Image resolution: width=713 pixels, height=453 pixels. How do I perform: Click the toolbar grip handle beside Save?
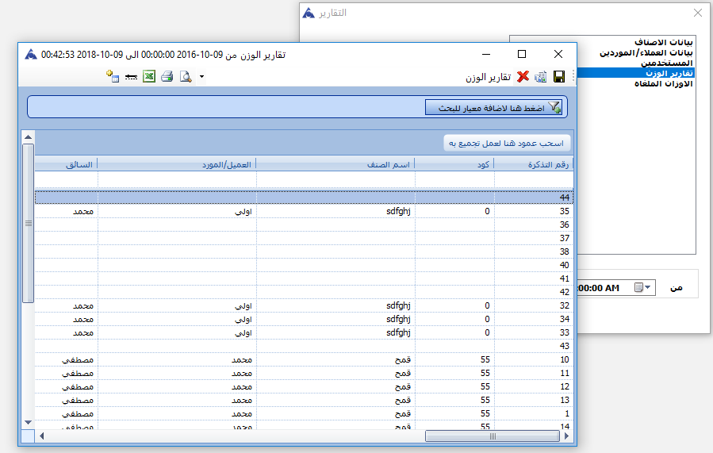point(573,76)
